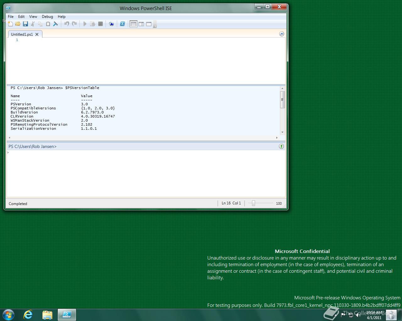Click the output pane vertical scrollbar thumb

click(x=282, y=100)
